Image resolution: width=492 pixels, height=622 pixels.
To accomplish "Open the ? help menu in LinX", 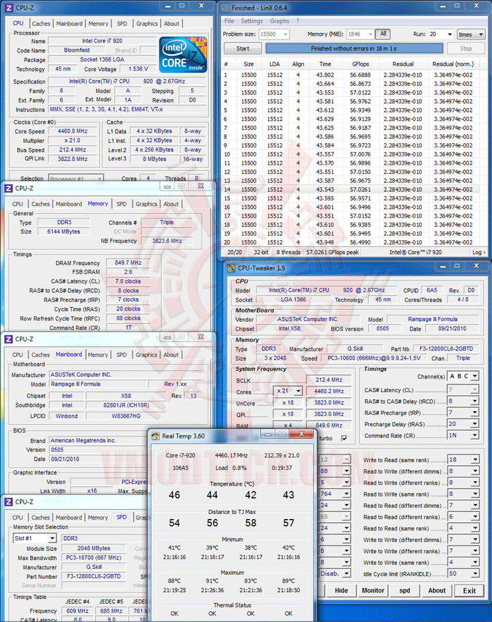I will click(x=298, y=21).
